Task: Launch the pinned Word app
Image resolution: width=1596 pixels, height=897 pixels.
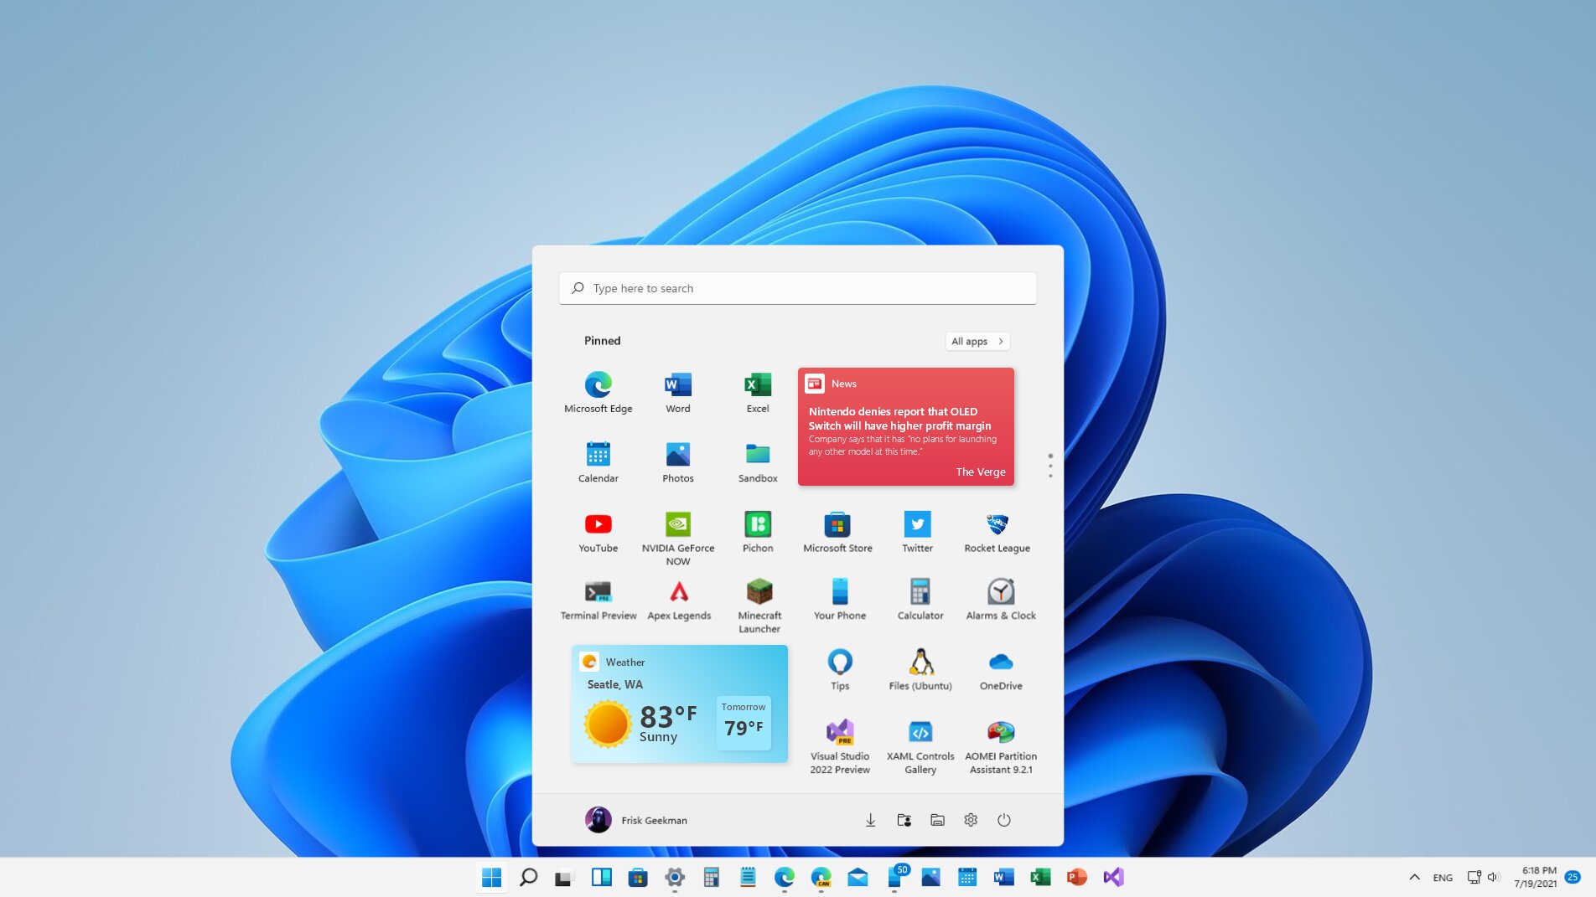Action: coord(677,392)
